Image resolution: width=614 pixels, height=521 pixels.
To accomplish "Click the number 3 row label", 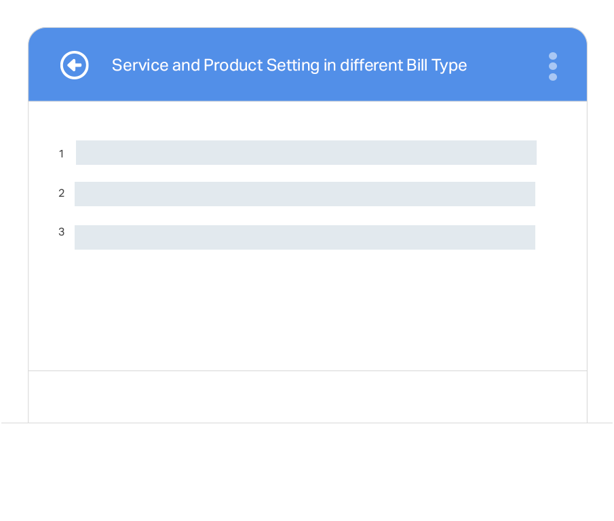I will click(62, 232).
